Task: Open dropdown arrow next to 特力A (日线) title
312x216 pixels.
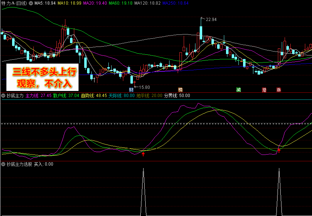Action: click(x=31, y=3)
